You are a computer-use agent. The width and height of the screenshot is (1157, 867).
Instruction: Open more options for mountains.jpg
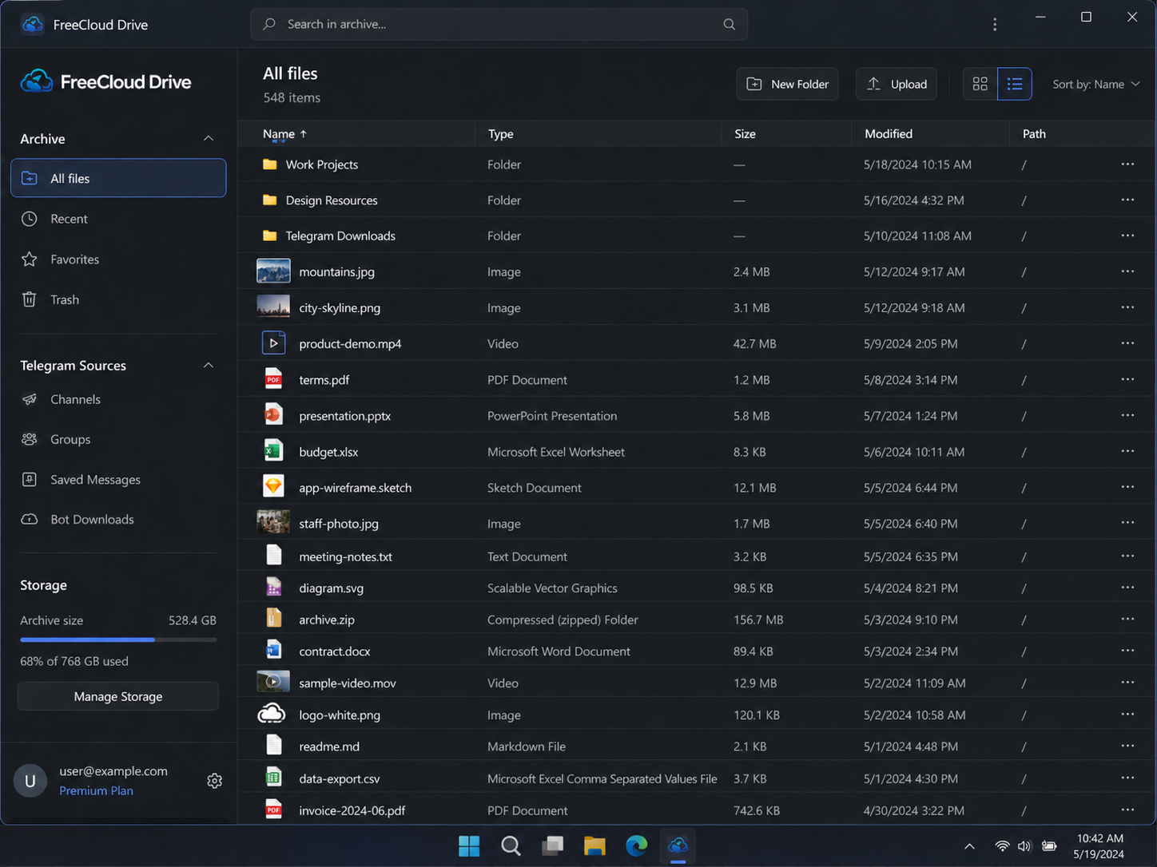pos(1127,271)
